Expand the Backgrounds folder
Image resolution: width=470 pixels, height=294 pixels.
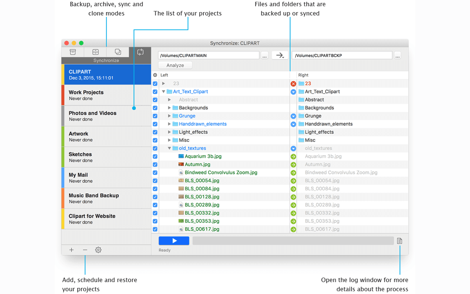click(x=170, y=108)
